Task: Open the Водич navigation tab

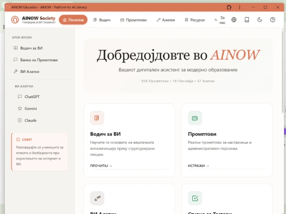Action: (x=102, y=20)
